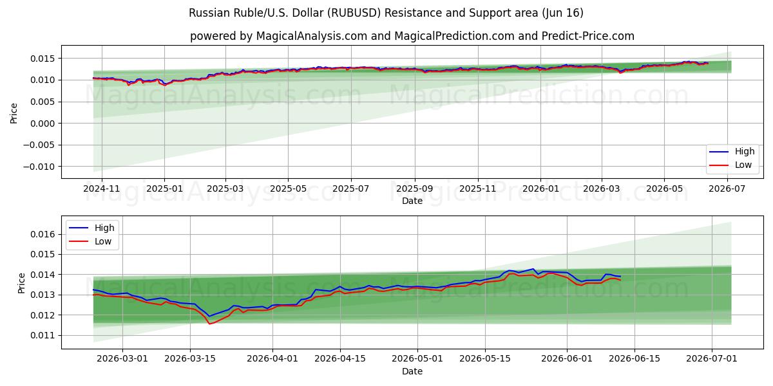Click the '2025-11' date tick label
This screenshot has width=773, height=386.
[478, 188]
